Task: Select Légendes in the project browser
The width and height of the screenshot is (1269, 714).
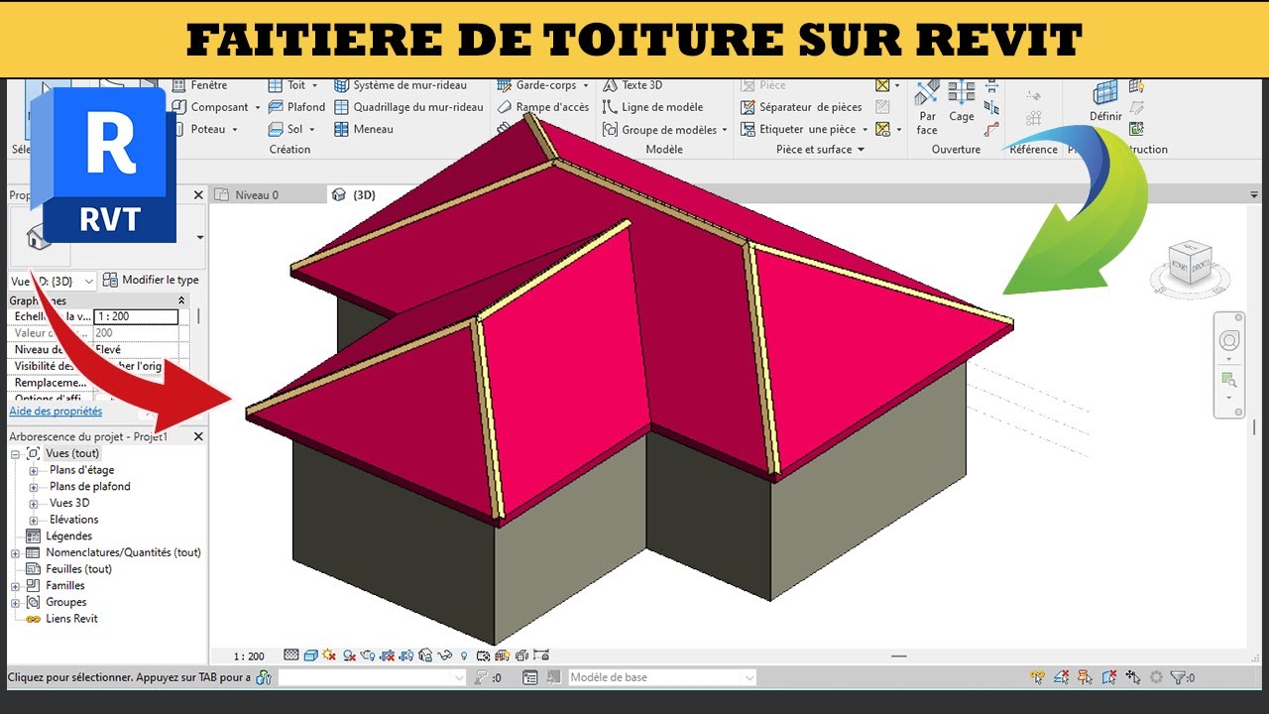Action: click(x=68, y=536)
